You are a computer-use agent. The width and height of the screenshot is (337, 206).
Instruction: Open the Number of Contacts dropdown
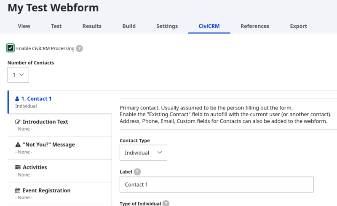pyautogui.click(x=18, y=75)
